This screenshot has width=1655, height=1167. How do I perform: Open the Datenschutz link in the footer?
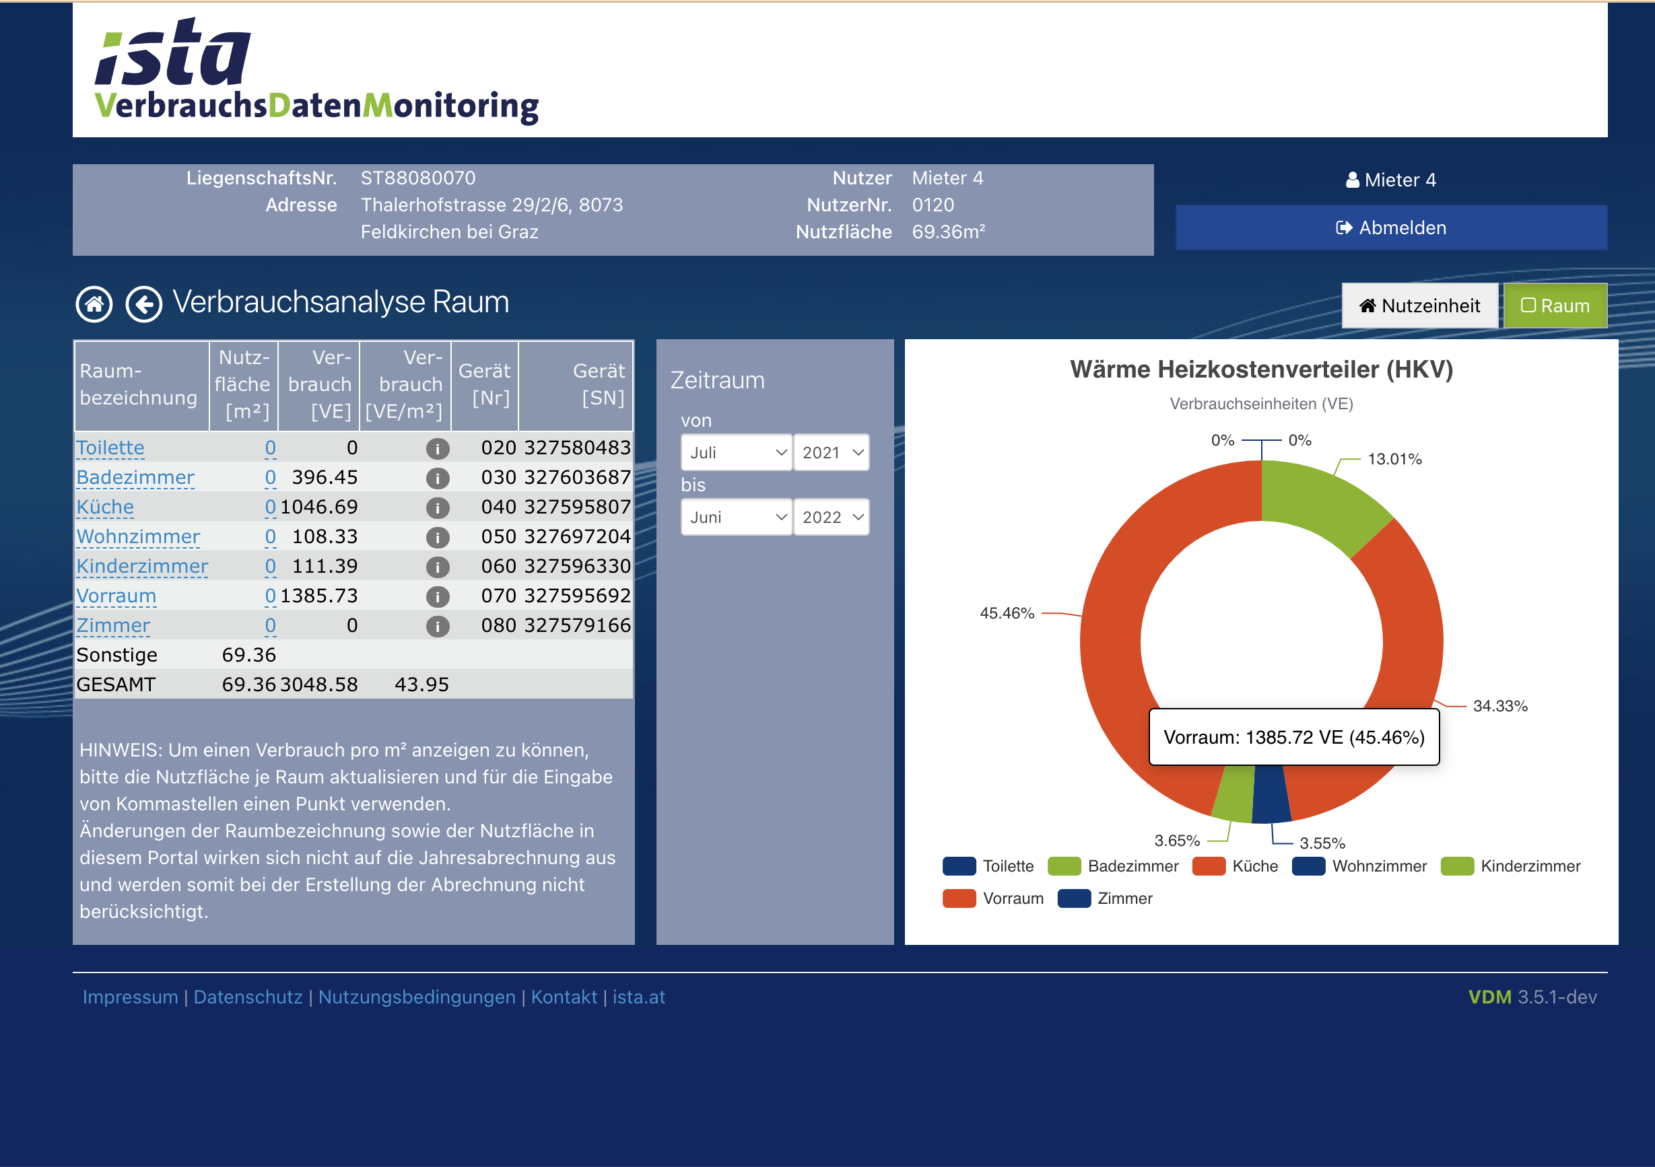pos(248,997)
